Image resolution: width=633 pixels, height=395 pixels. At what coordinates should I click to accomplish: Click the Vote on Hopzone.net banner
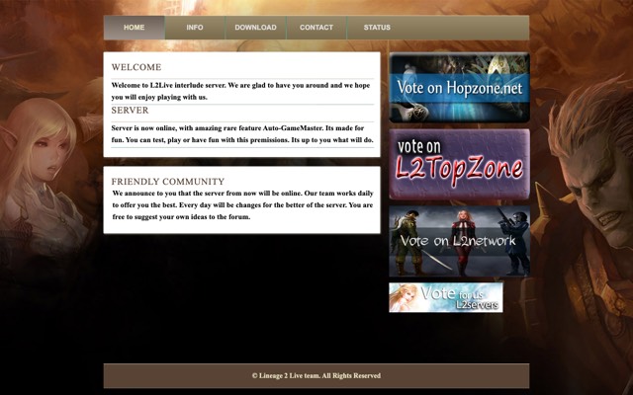point(459,88)
